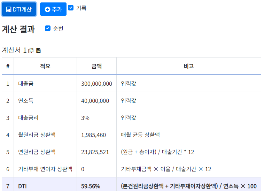Screen dimensions: 264x191
Task: Select the 300,000,000 amount cell
Action: [x=96, y=84]
